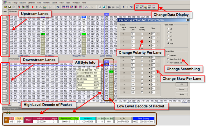This screenshot has width=207, height=131.
Task: Start recording with the red Record button
Action: pyautogui.click(x=32, y=7)
